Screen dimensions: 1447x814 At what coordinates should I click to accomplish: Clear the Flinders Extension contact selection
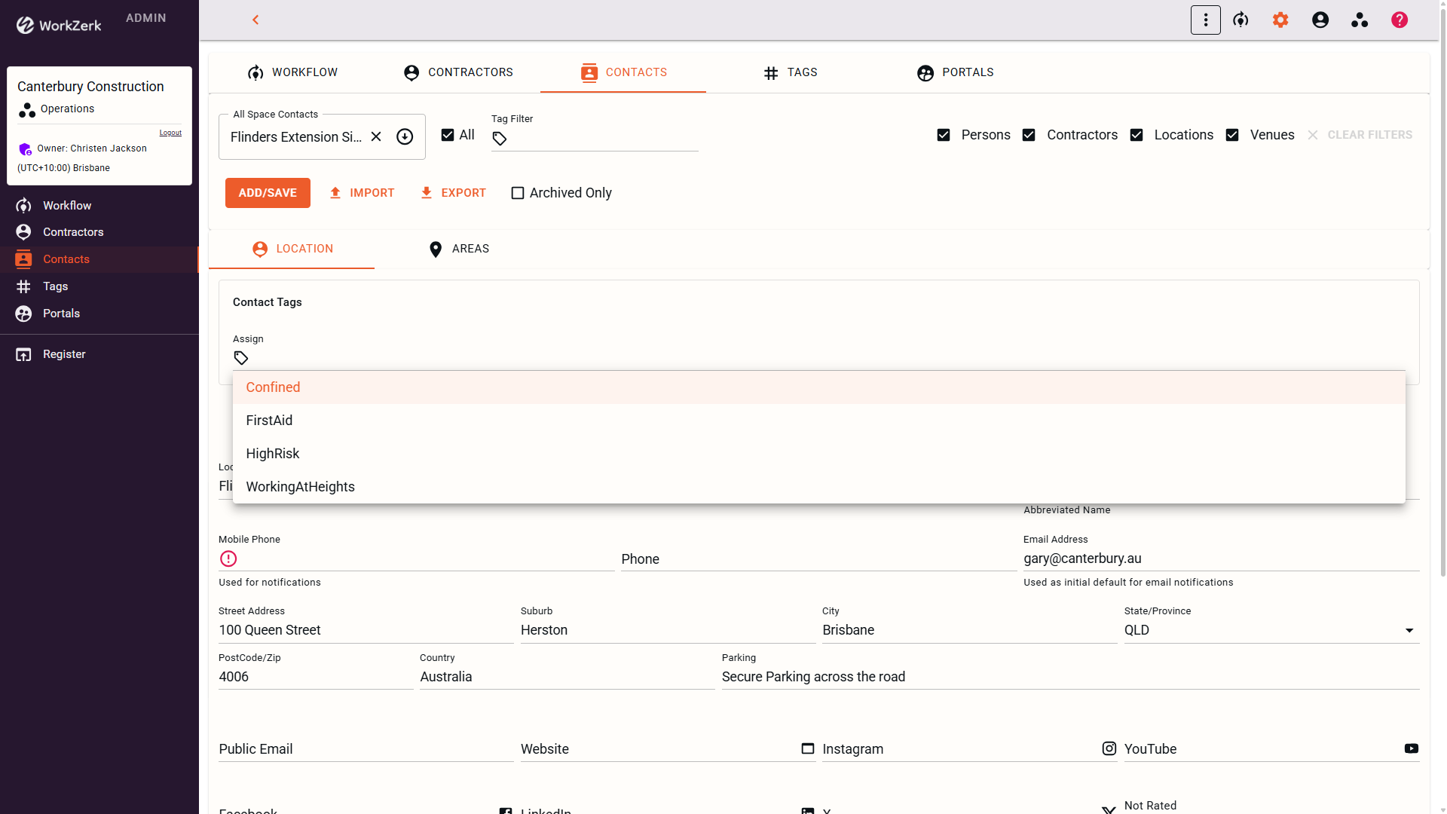pyautogui.click(x=376, y=136)
